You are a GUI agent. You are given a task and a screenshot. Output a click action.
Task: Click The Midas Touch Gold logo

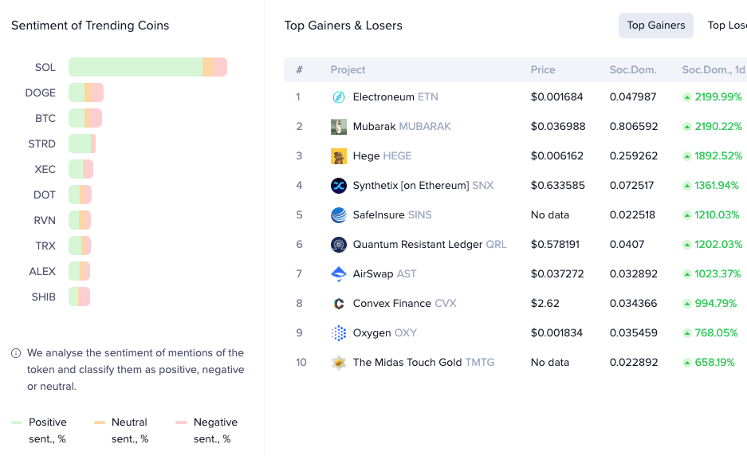[x=338, y=363]
